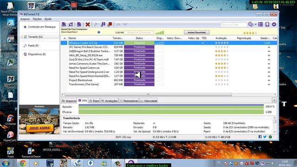
Task: Click the Create New Torrent icon
Action: (x=79, y=25)
